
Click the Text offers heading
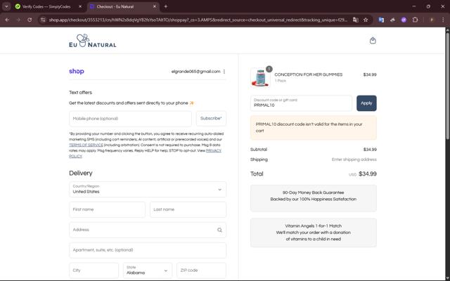[x=81, y=92]
